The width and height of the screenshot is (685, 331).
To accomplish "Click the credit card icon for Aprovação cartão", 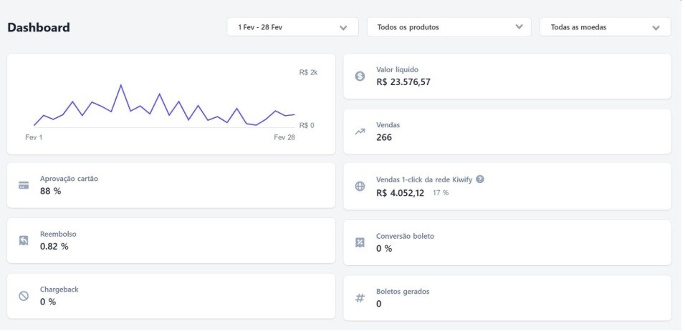I will click(x=24, y=185).
